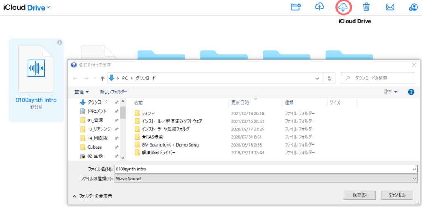Click 新しいフォルダー in the toolbar
The image size is (422, 207).
point(113,92)
